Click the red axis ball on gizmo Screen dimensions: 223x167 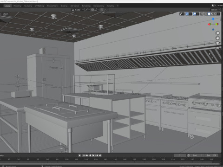pyautogui.click(x=210, y=24)
